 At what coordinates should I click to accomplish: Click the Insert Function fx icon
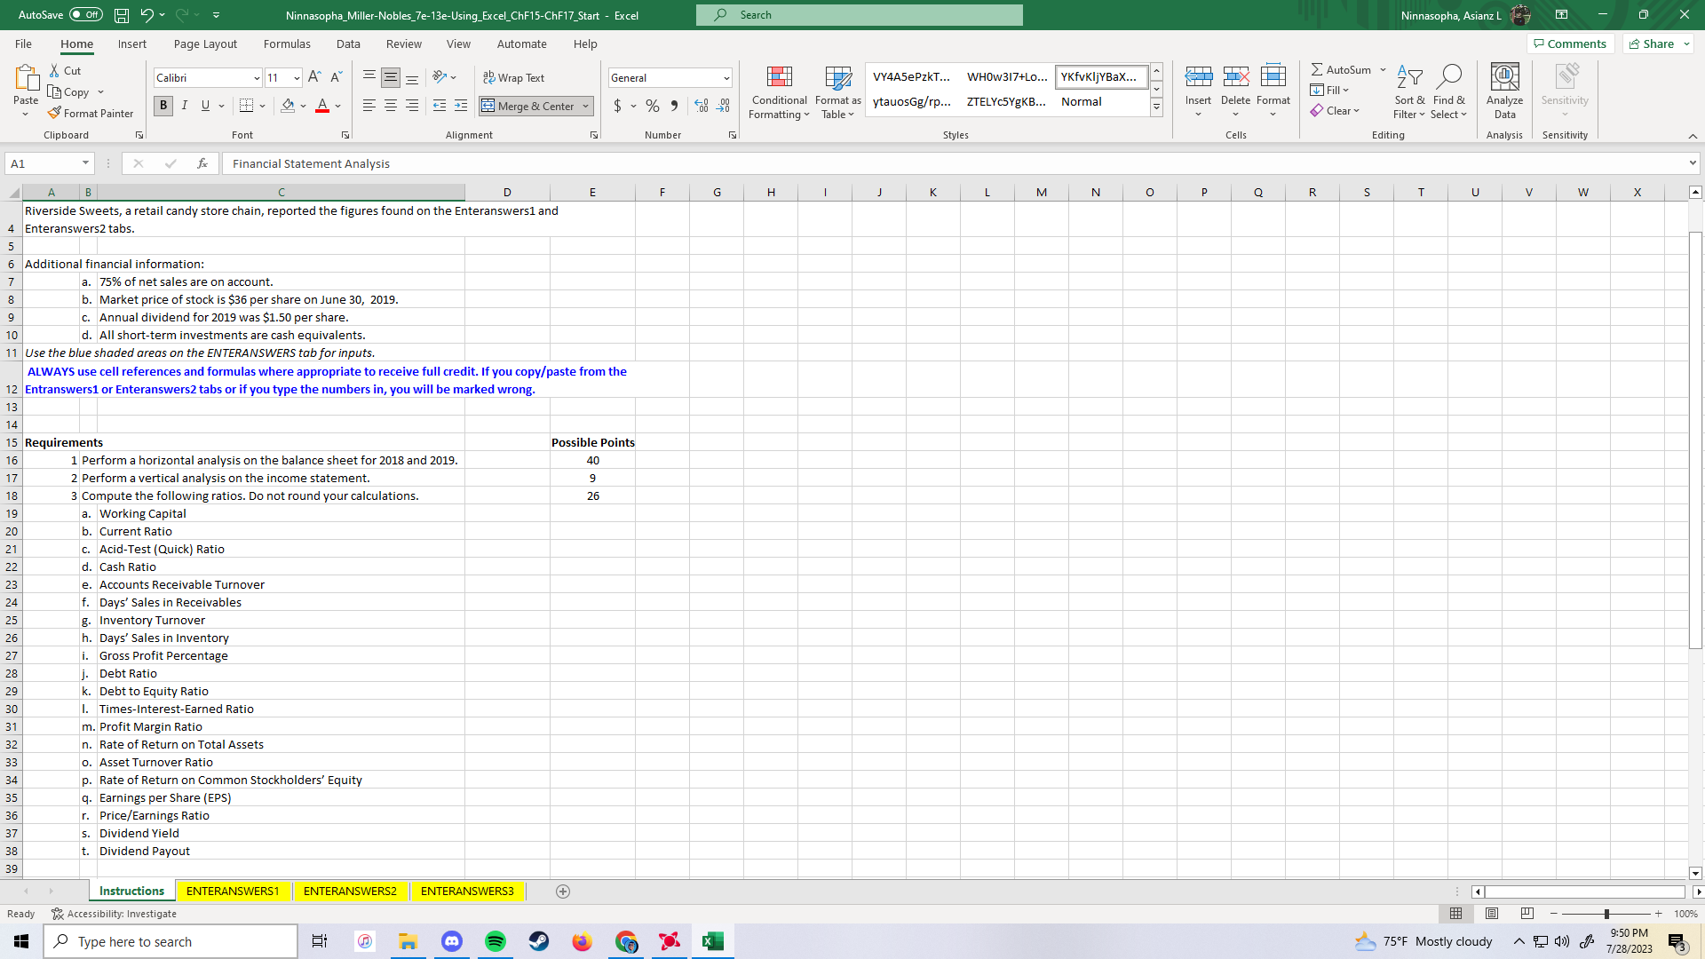[x=202, y=163]
